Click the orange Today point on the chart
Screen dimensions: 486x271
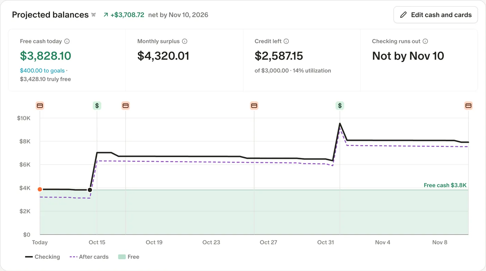pos(40,189)
